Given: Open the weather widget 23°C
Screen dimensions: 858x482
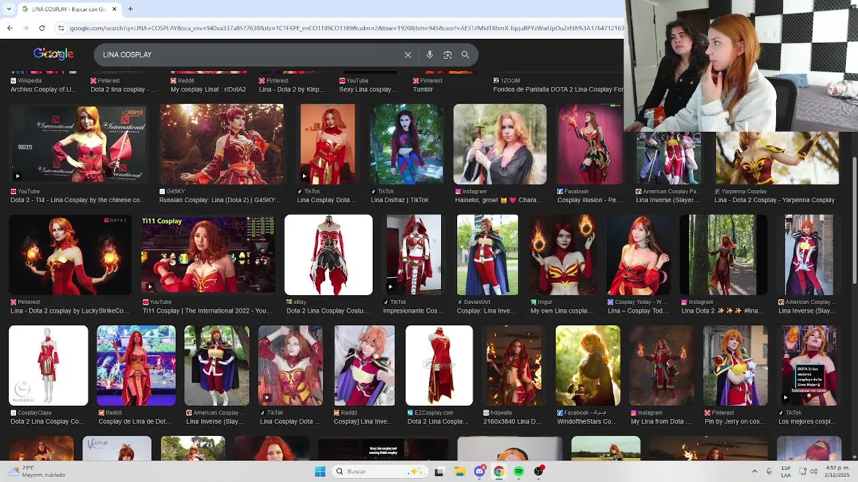Looking at the screenshot, I should [x=37, y=471].
